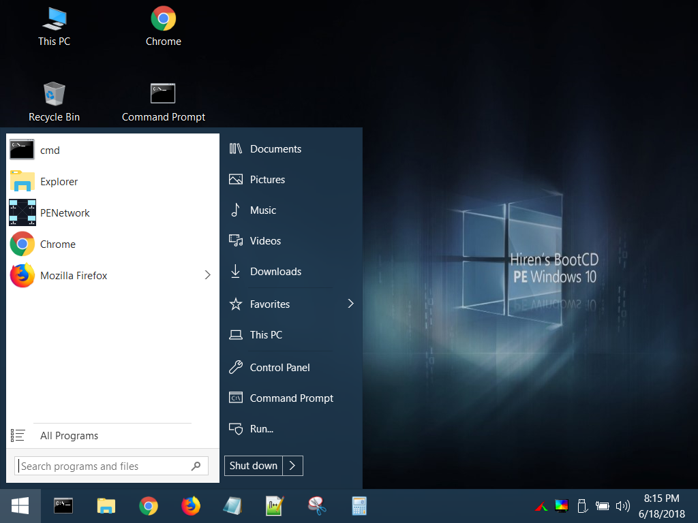Open Recycle Bin on desktop
The width and height of the screenshot is (698, 523).
click(x=55, y=102)
